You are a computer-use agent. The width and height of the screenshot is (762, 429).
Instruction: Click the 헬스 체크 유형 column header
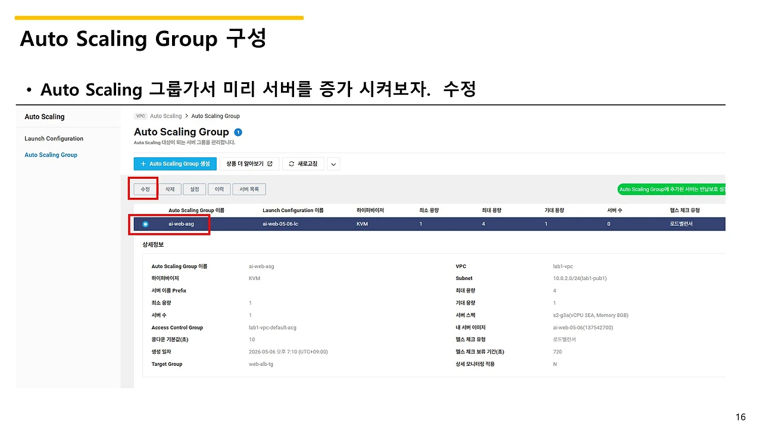(685, 210)
